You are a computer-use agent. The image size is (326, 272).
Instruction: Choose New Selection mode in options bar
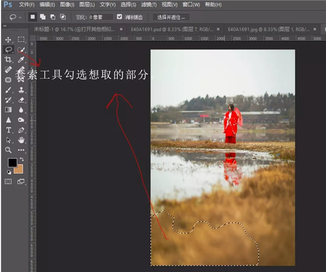pos(32,17)
